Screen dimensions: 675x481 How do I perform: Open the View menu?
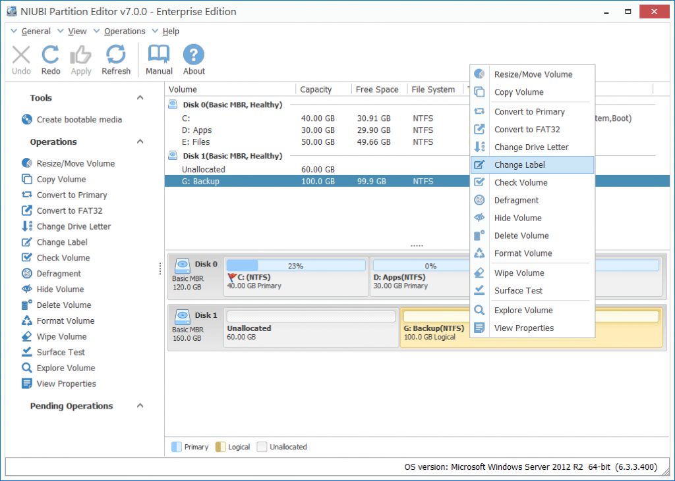77,31
